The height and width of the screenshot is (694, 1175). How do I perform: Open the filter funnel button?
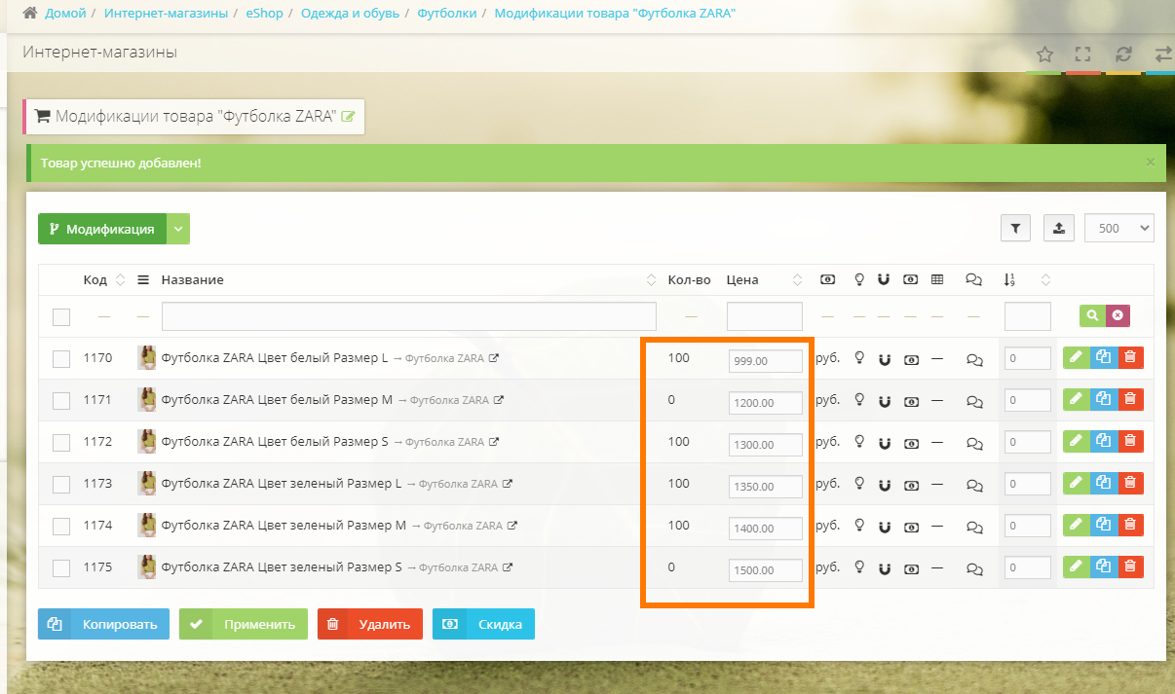(1015, 228)
